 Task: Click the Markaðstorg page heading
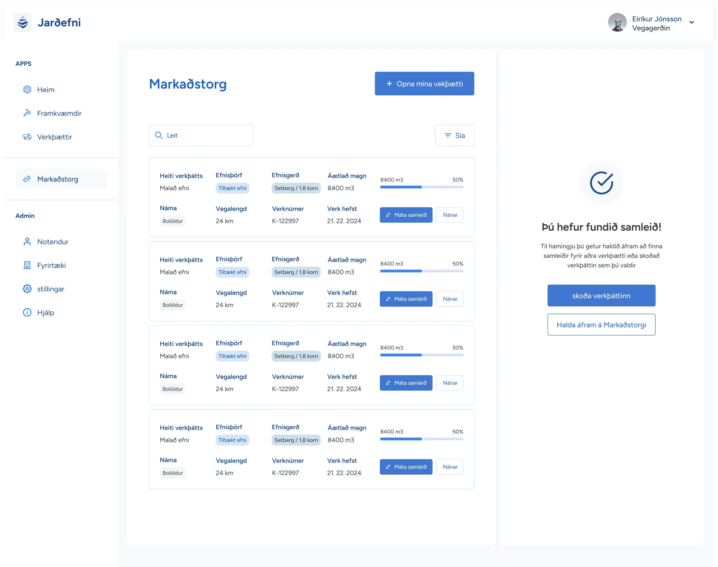[x=188, y=84]
